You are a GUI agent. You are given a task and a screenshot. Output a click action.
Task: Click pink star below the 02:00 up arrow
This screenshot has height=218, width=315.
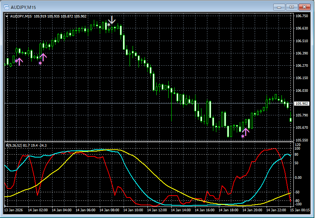click(x=40, y=63)
